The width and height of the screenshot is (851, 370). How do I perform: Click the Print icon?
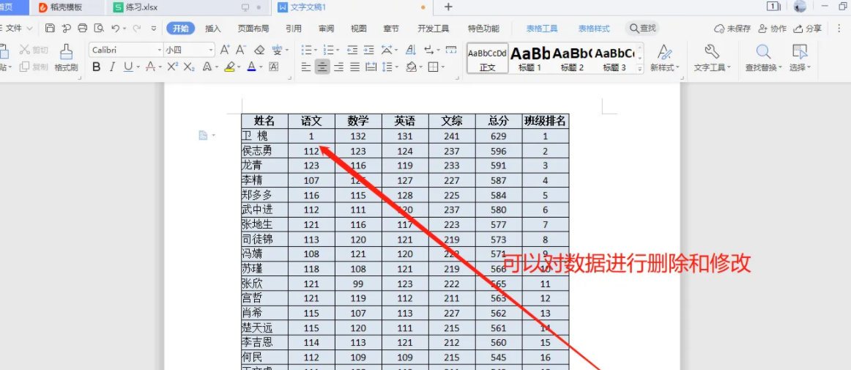(83, 29)
